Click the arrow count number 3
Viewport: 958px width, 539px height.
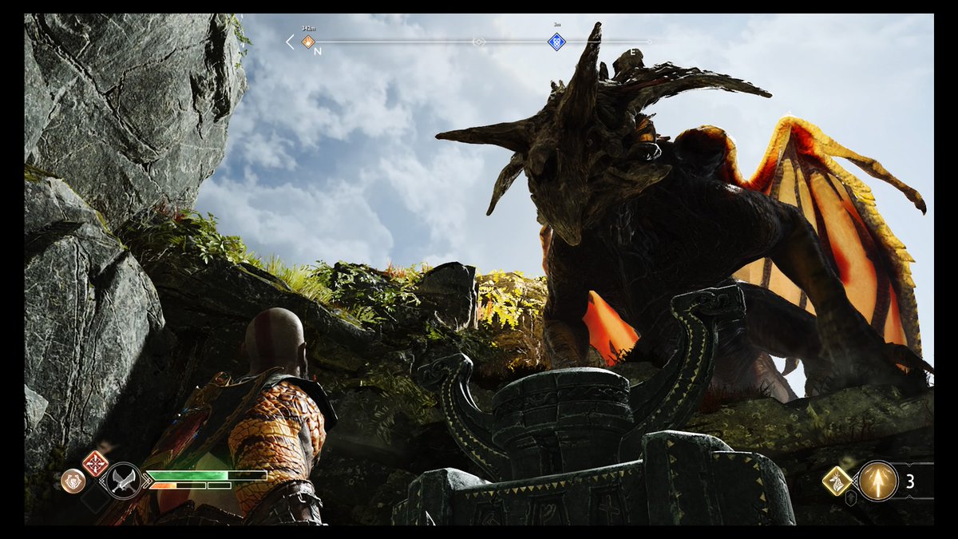tap(910, 482)
